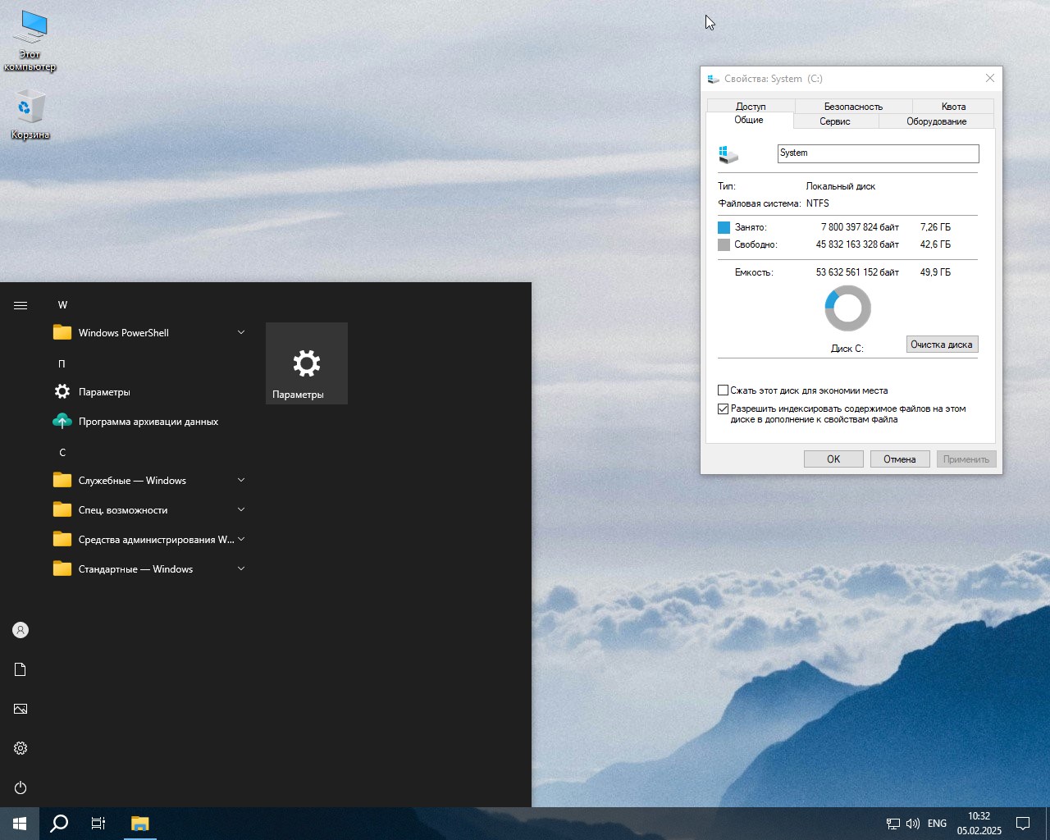The width and height of the screenshot is (1050, 840).
Task: Click the System volume label field
Action: (x=878, y=153)
